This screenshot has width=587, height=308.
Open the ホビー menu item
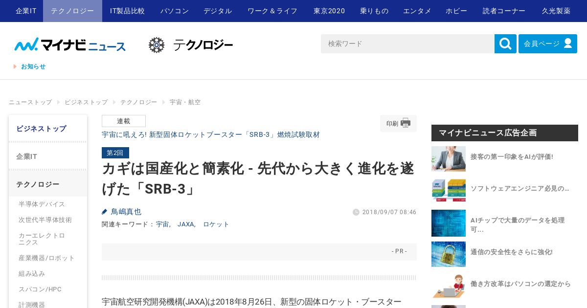pyautogui.click(x=456, y=11)
